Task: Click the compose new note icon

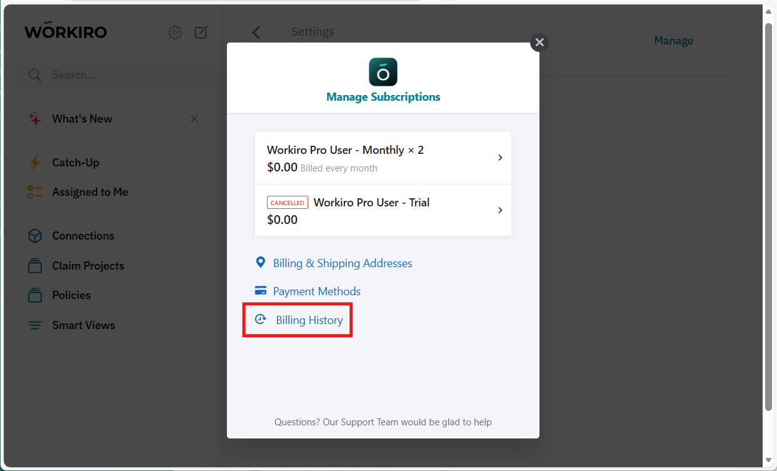Action: click(x=201, y=33)
